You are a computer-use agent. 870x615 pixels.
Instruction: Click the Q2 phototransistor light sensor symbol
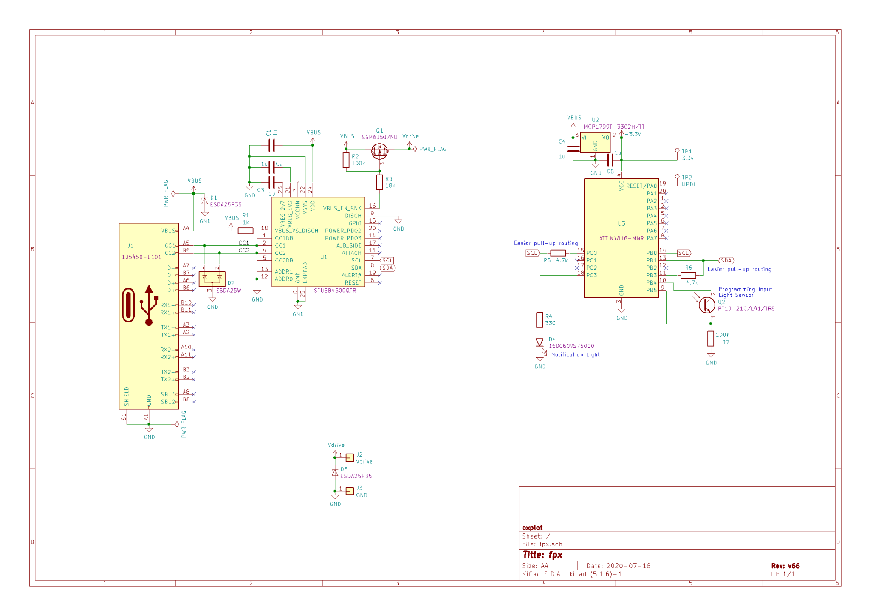click(706, 305)
